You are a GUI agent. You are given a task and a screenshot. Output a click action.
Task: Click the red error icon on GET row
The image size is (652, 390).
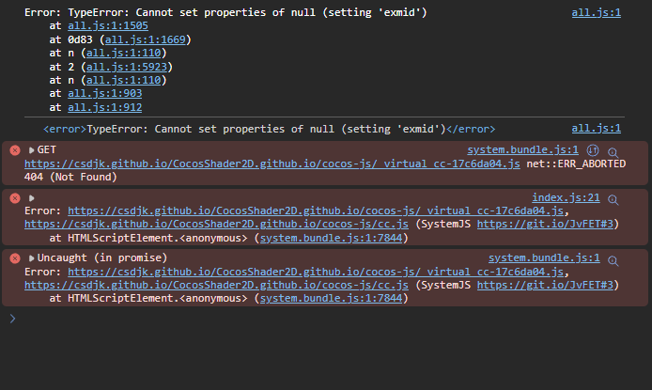click(14, 150)
